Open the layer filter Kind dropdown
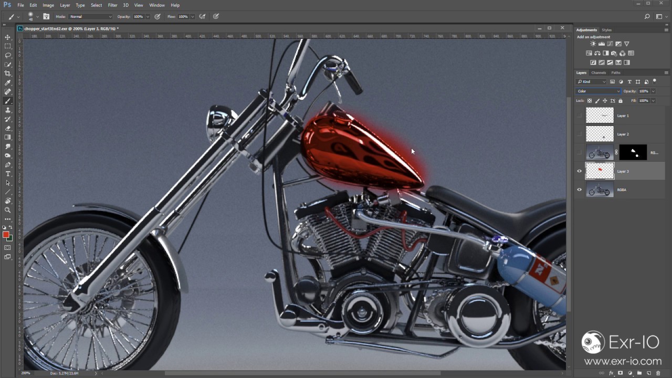 click(x=592, y=81)
